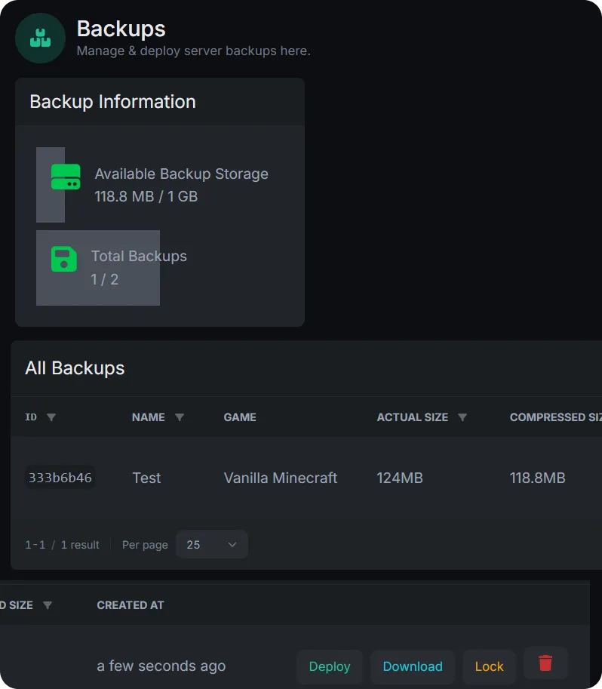The width and height of the screenshot is (602, 689).
Task: Open the lower filter icon beside "D SIZE"
Action: (48, 605)
